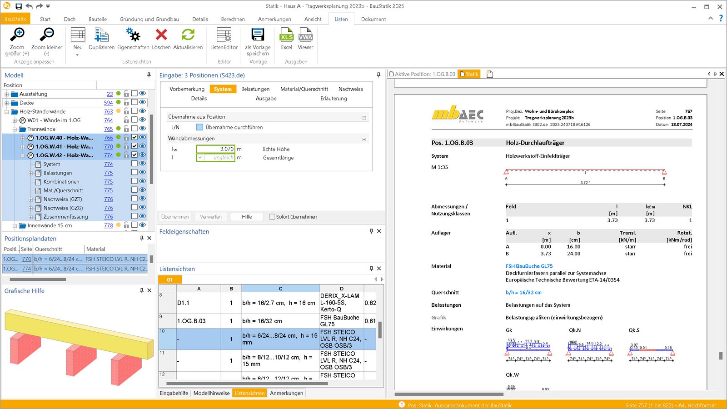Click the Hilfe button
Screen dimensions: 727x409
pyautogui.click(x=247, y=217)
